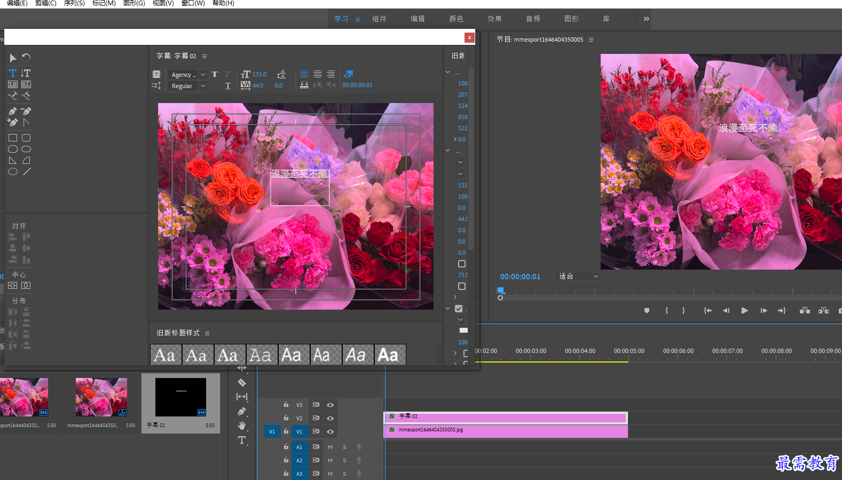
Task: Select the Rectangle shape tool
Action: [x=13, y=138]
